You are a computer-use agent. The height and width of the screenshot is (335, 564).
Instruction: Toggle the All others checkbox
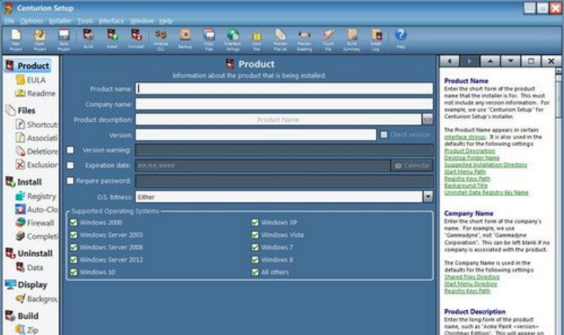pyautogui.click(x=255, y=272)
